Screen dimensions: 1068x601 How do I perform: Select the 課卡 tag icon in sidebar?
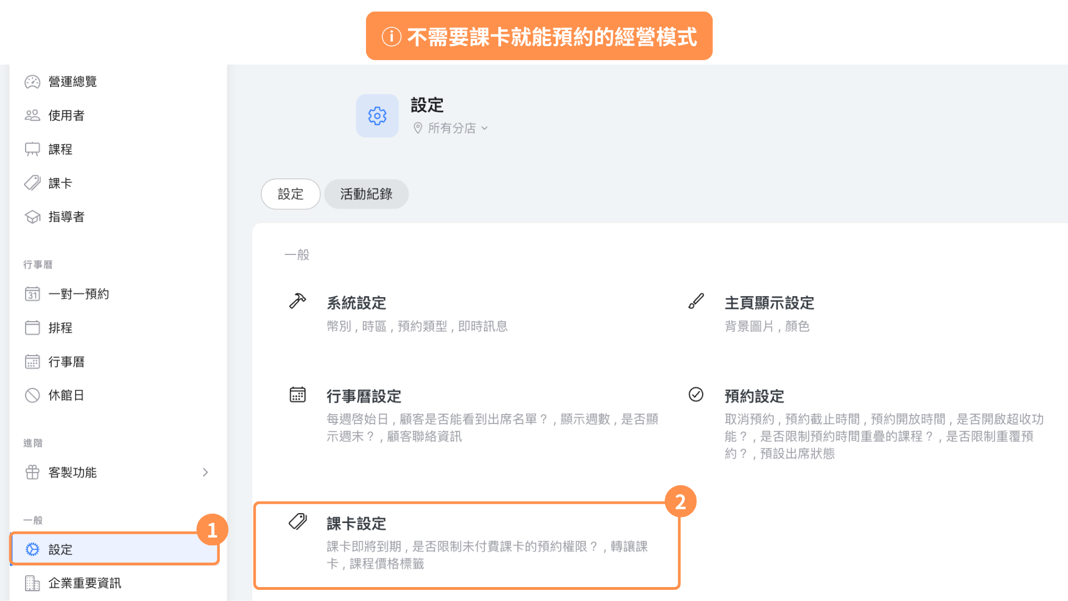[x=32, y=183]
